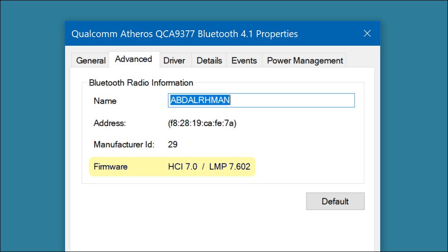This screenshot has width=448, height=252.
Task: Click the Address label
Action: pyautogui.click(x=109, y=123)
